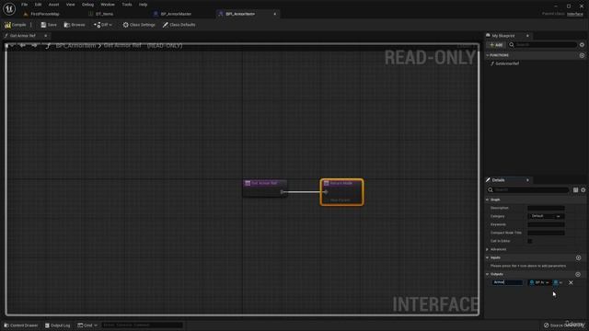Click the Keywords text field
The width and height of the screenshot is (589, 331).
546,224
